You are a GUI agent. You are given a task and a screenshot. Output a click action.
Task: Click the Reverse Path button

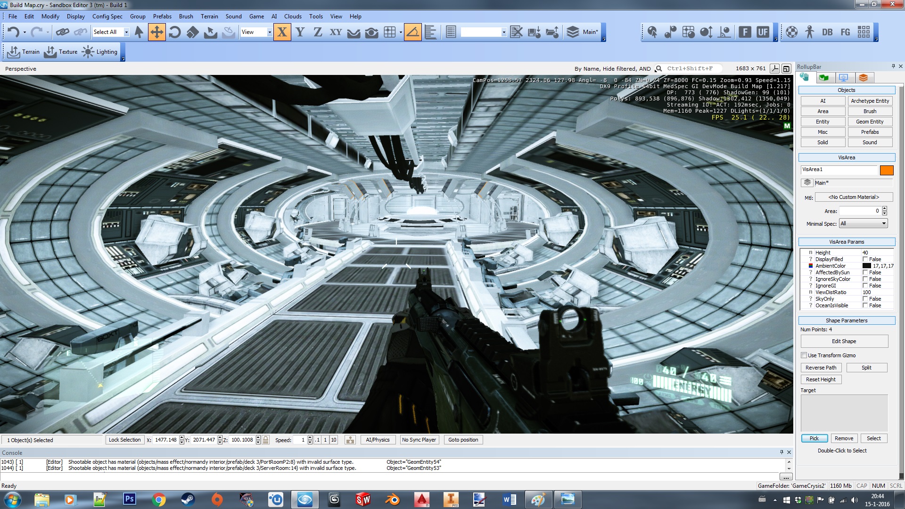821,368
